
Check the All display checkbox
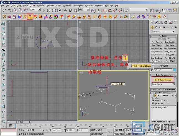coord(162,101)
